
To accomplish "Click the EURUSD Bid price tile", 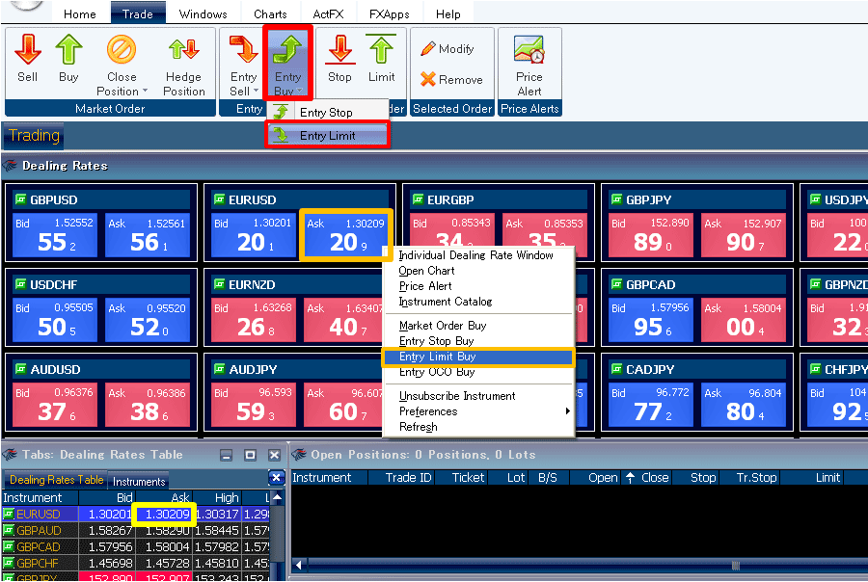I will tap(253, 235).
